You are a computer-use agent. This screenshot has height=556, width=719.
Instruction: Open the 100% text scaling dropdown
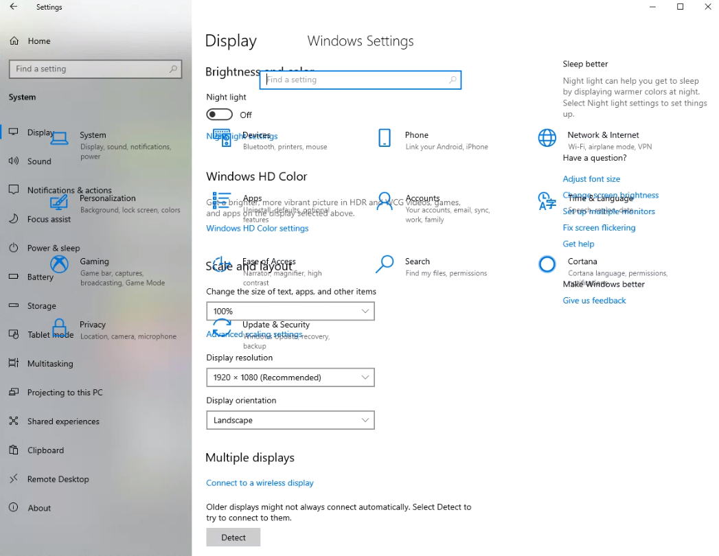pyautogui.click(x=290, y=311)
